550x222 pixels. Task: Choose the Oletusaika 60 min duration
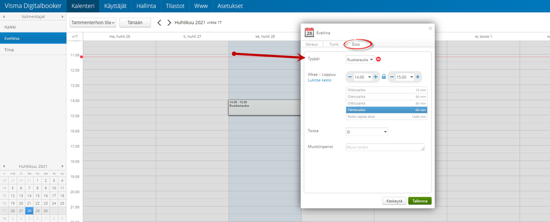(386, 110)
